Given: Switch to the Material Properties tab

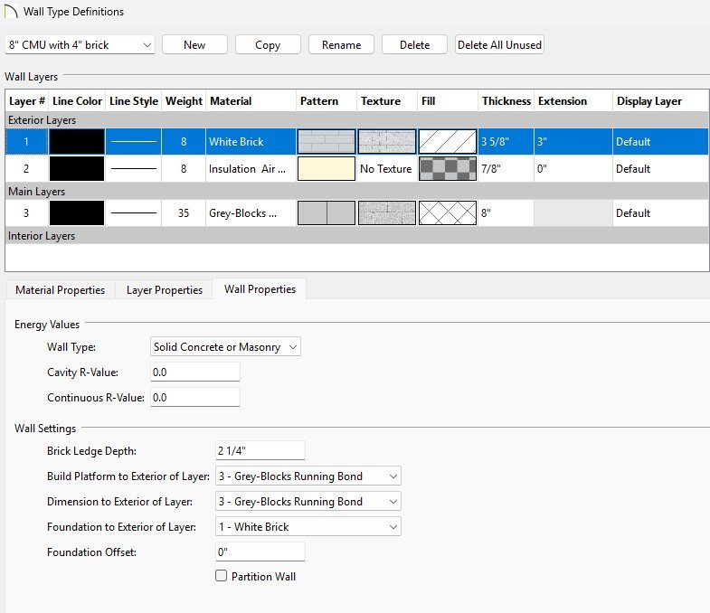Looking at the screenshot, I should point(61,289).
